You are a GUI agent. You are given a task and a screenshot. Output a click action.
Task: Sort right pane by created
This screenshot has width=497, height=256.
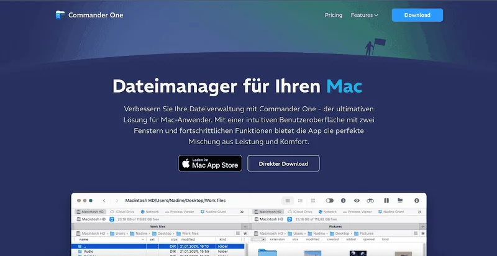(x=333, y=239)
